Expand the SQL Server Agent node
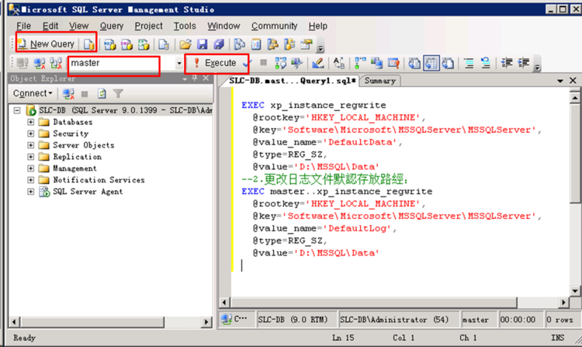This screenshot has width=582, height=347. pos(31,192)
